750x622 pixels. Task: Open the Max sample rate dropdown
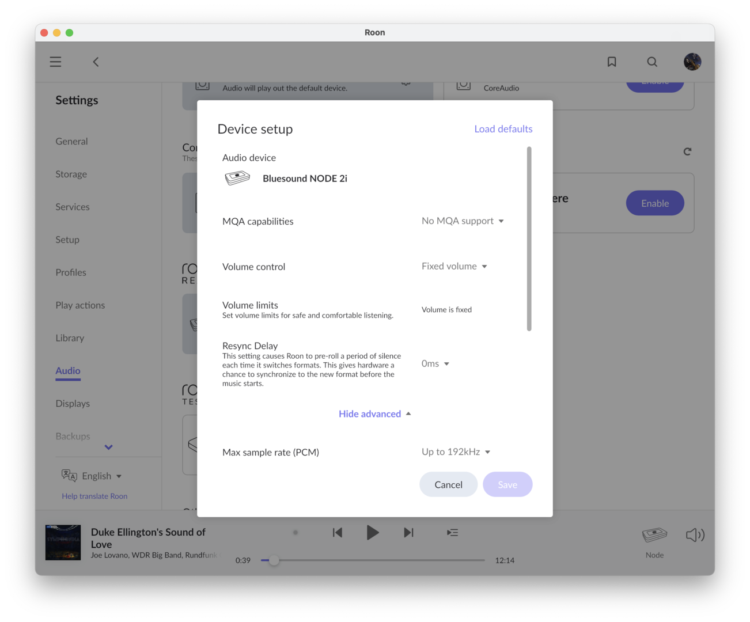(x=456, y=452)
